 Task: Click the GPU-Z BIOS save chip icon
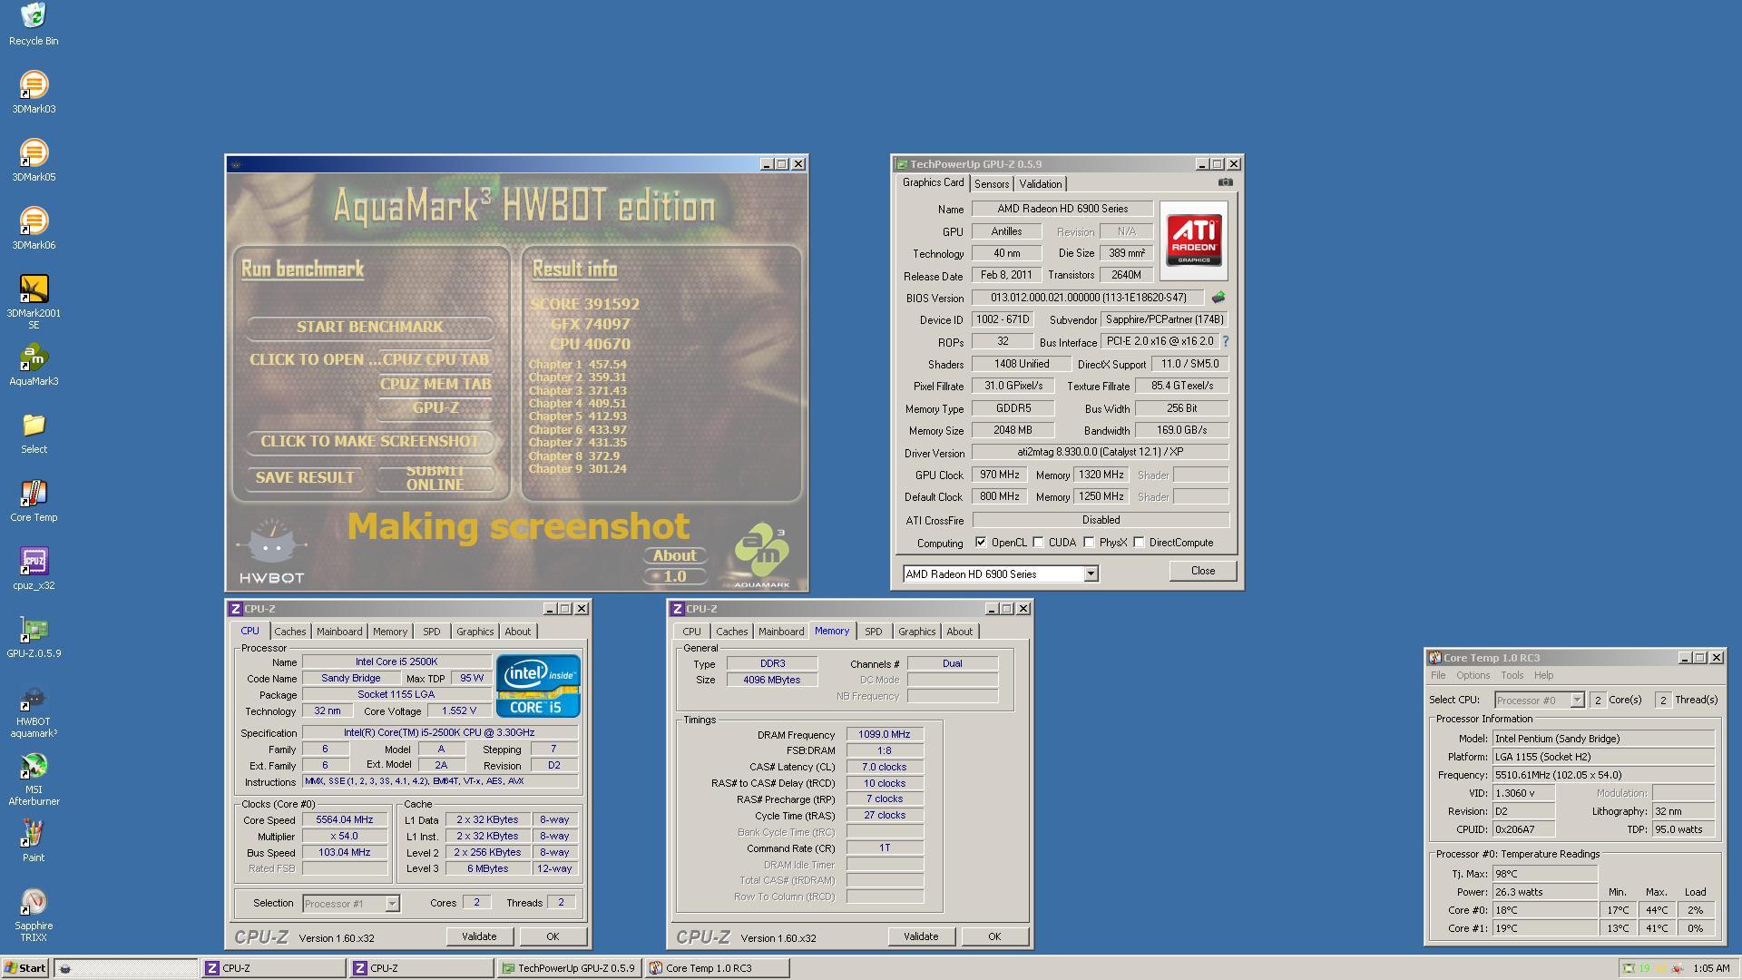coord(1218,298)
